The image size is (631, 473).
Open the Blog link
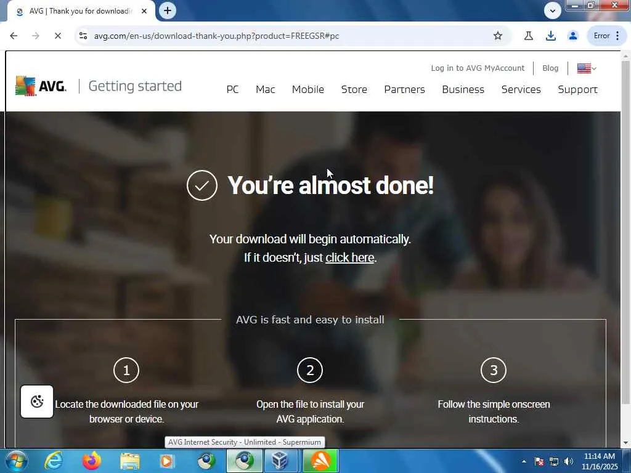coord(550,68)
